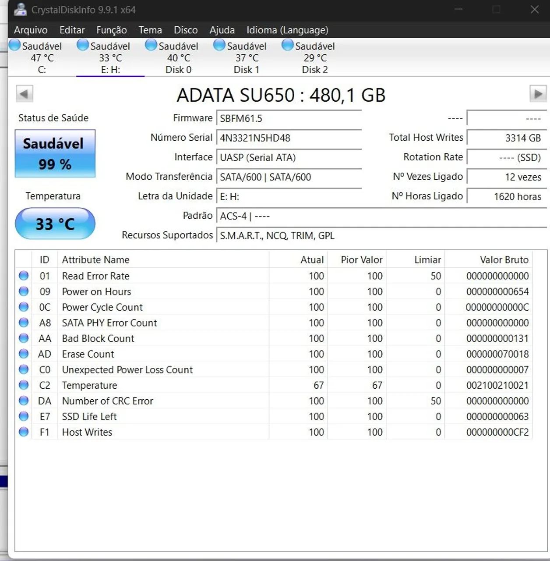This screenshot has width=550, height=561.
Task: Click status orb of SATA PHY Error Count
Action: click(24, 323)
